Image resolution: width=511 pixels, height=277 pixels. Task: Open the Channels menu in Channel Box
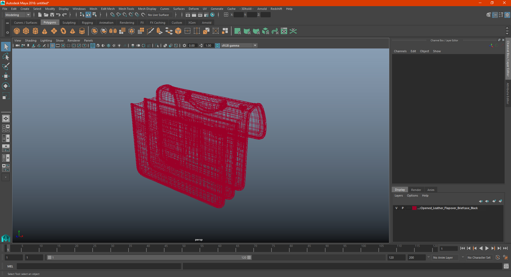(400, 51)
